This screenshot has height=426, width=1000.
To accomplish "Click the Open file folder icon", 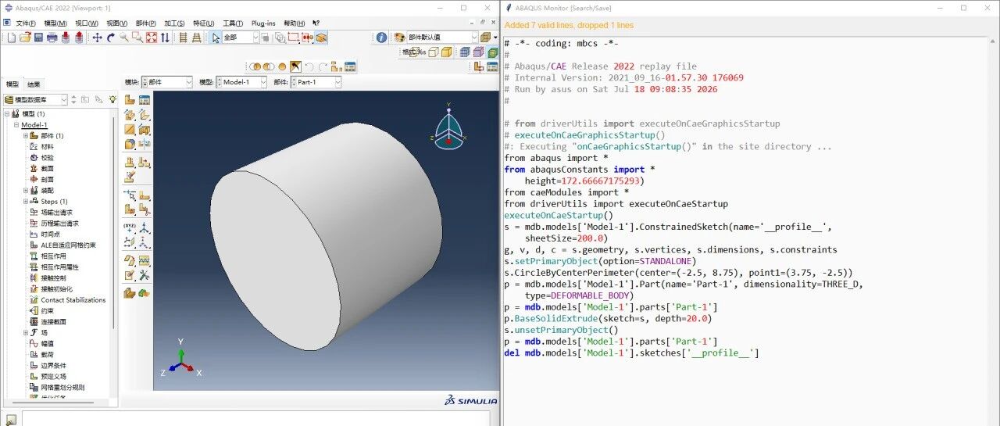I will point(25,38).
